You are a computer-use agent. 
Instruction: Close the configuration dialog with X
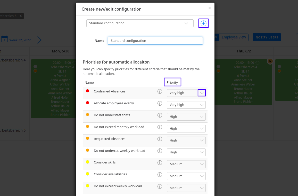210,8
